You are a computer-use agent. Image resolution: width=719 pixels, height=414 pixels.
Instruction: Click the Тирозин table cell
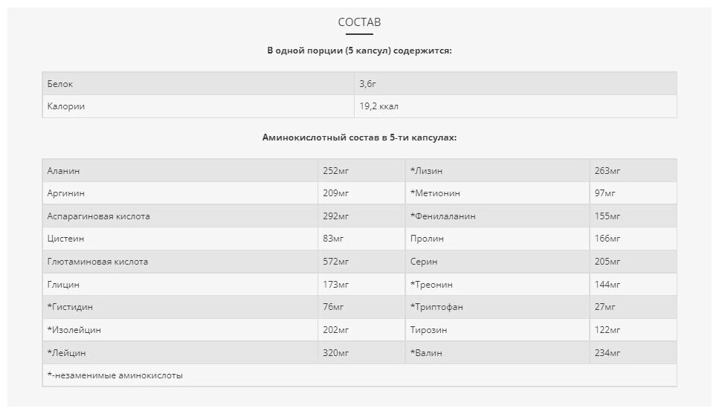click(429, 329)
